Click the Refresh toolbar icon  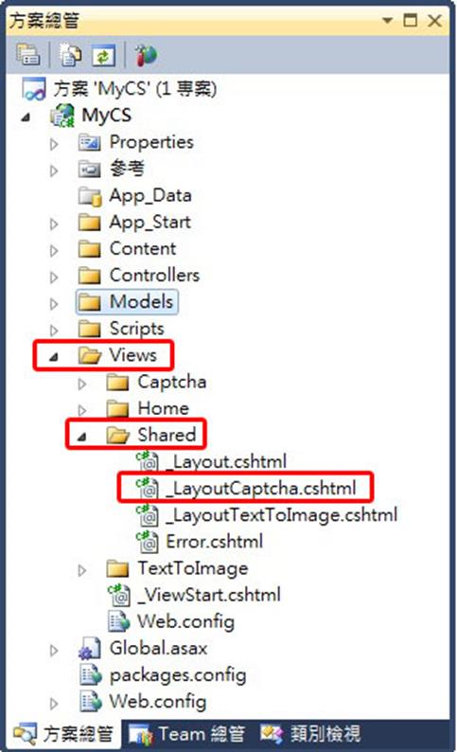click(x=103, y=55)
